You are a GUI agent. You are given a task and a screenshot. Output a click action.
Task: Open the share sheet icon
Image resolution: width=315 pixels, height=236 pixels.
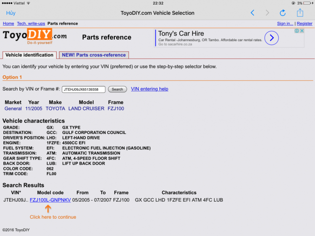(x=300, y=13)
